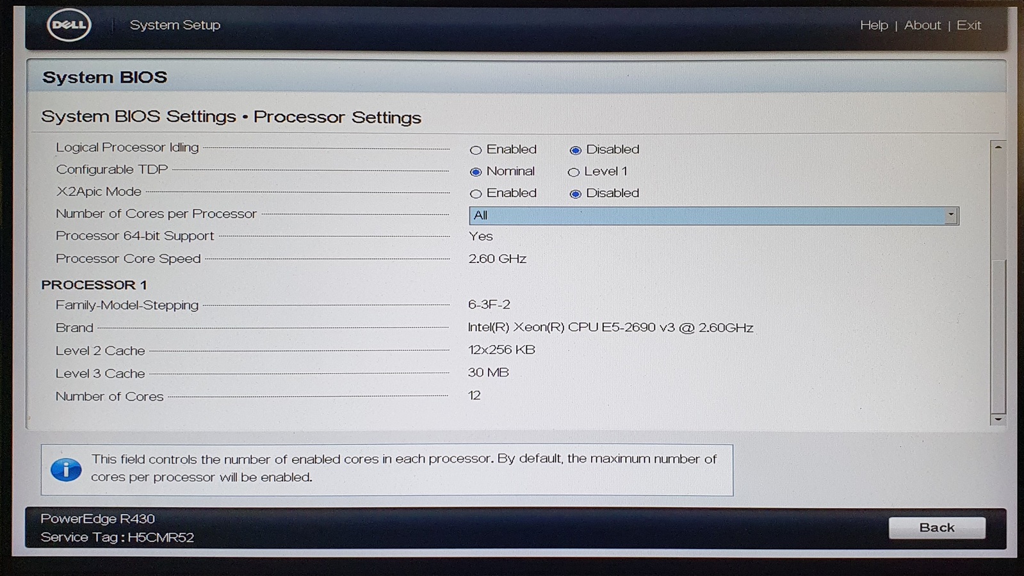This screenshot has width=1024, height=576.
Task: Click the scrollbar up arrow
Action: pos(998,147)
